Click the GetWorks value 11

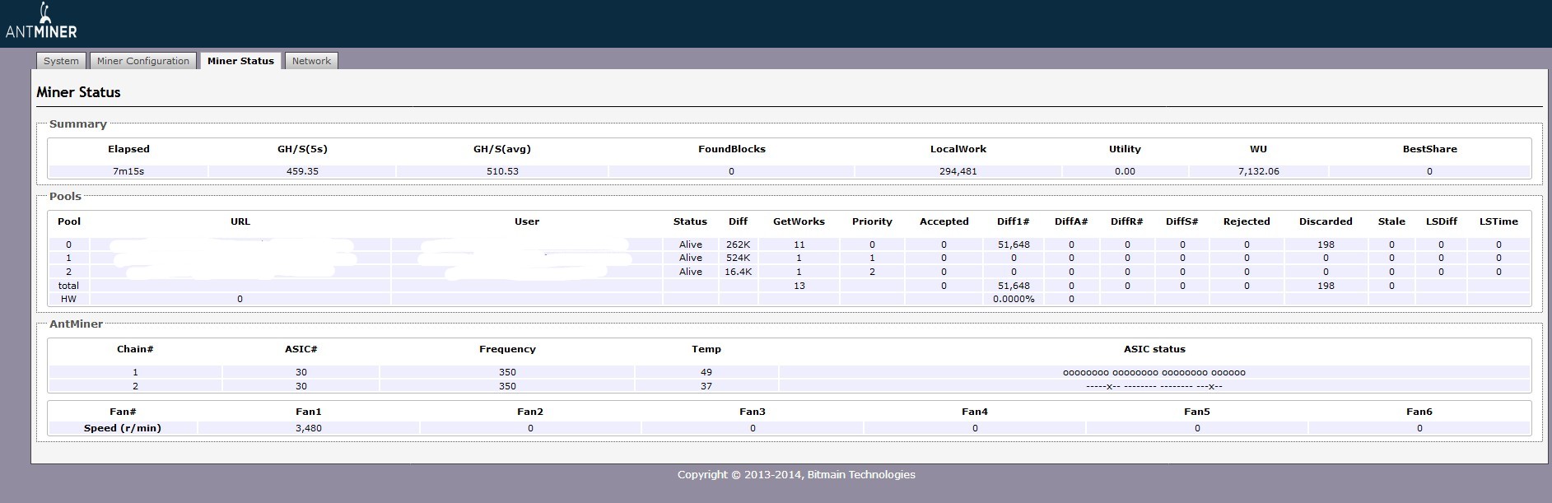[x=799, y=245]
